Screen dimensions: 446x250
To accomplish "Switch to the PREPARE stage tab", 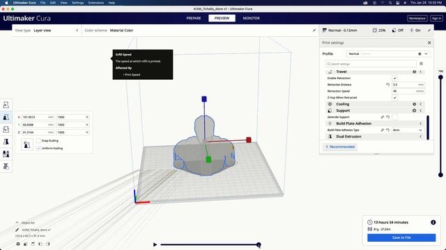I will tap(194, 18).
